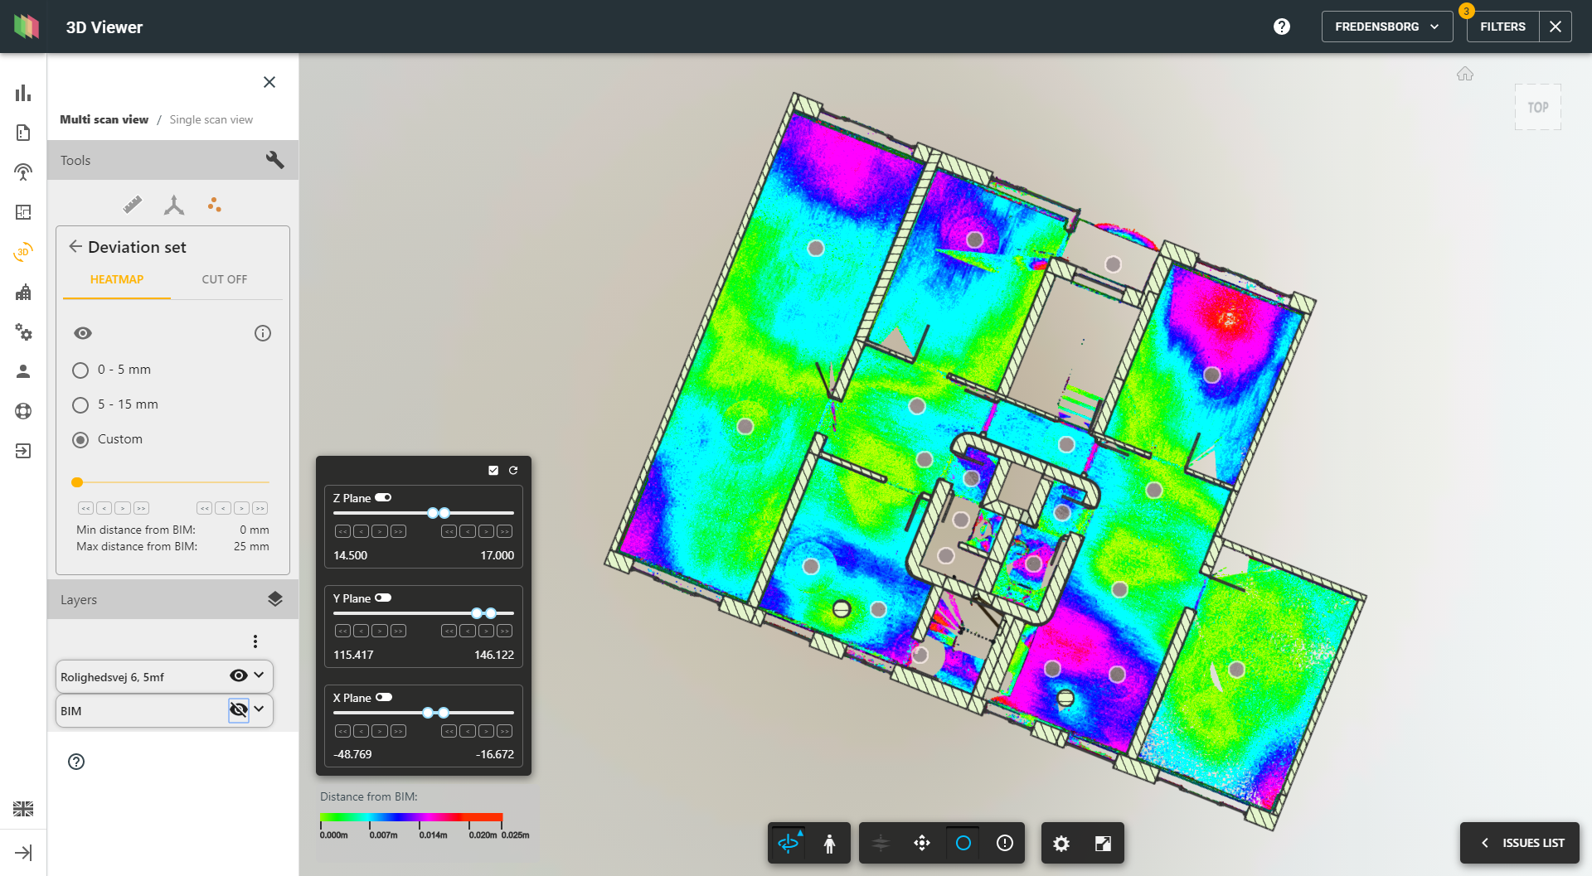Expand the Rolighedsvej 6, 5mf layer
Viewport: 1592px width, 876px height.
pyautogui.click(x=260, y=675)
